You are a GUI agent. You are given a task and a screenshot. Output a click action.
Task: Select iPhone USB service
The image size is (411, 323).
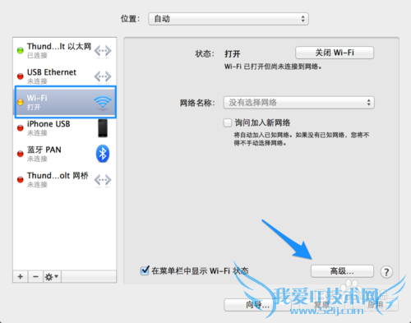(65, 128)
